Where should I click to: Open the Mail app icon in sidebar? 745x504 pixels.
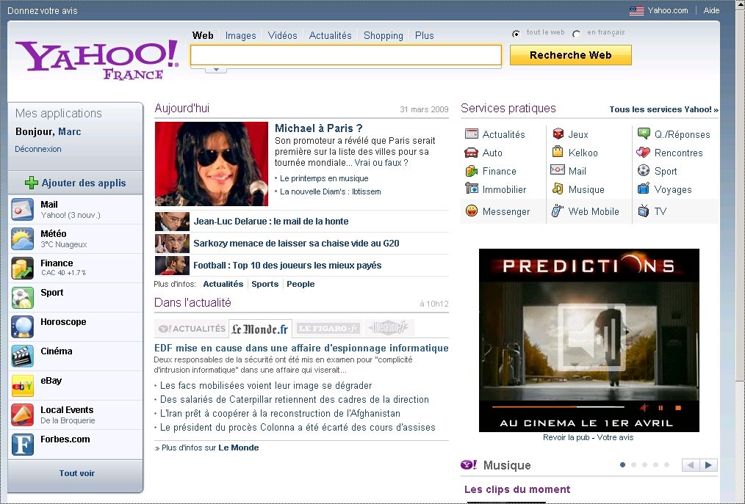pyautogui.click(x=22, y=209)
